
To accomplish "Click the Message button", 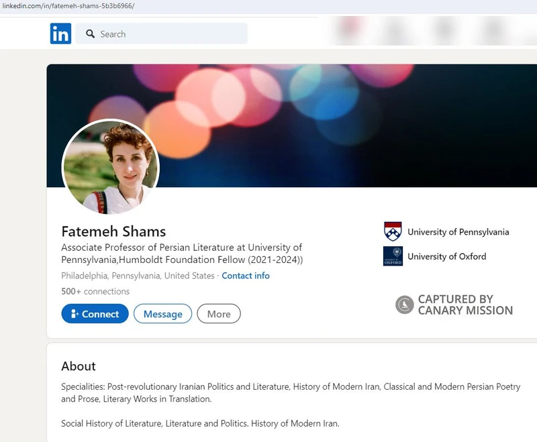I will pyautogui.click(x=162, y=313).
